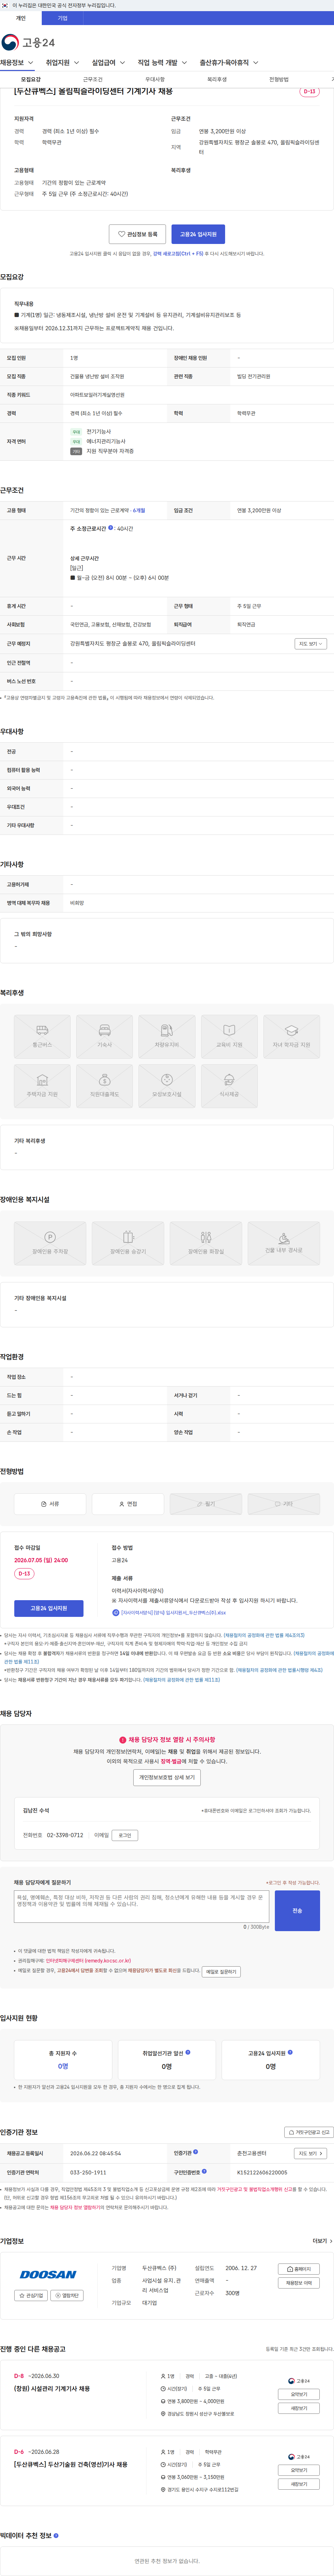Click the 차량유지비 welfare icon

coord(167,1037)
